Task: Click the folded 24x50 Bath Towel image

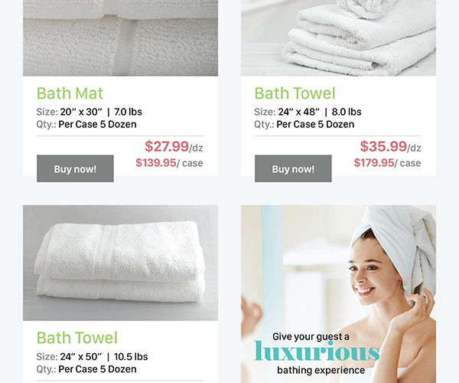Action: 120,263
